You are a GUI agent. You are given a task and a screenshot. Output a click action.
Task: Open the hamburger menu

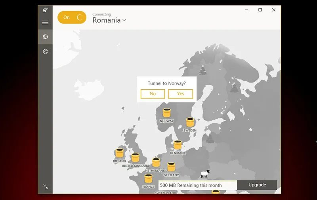[x=45, y=23]
